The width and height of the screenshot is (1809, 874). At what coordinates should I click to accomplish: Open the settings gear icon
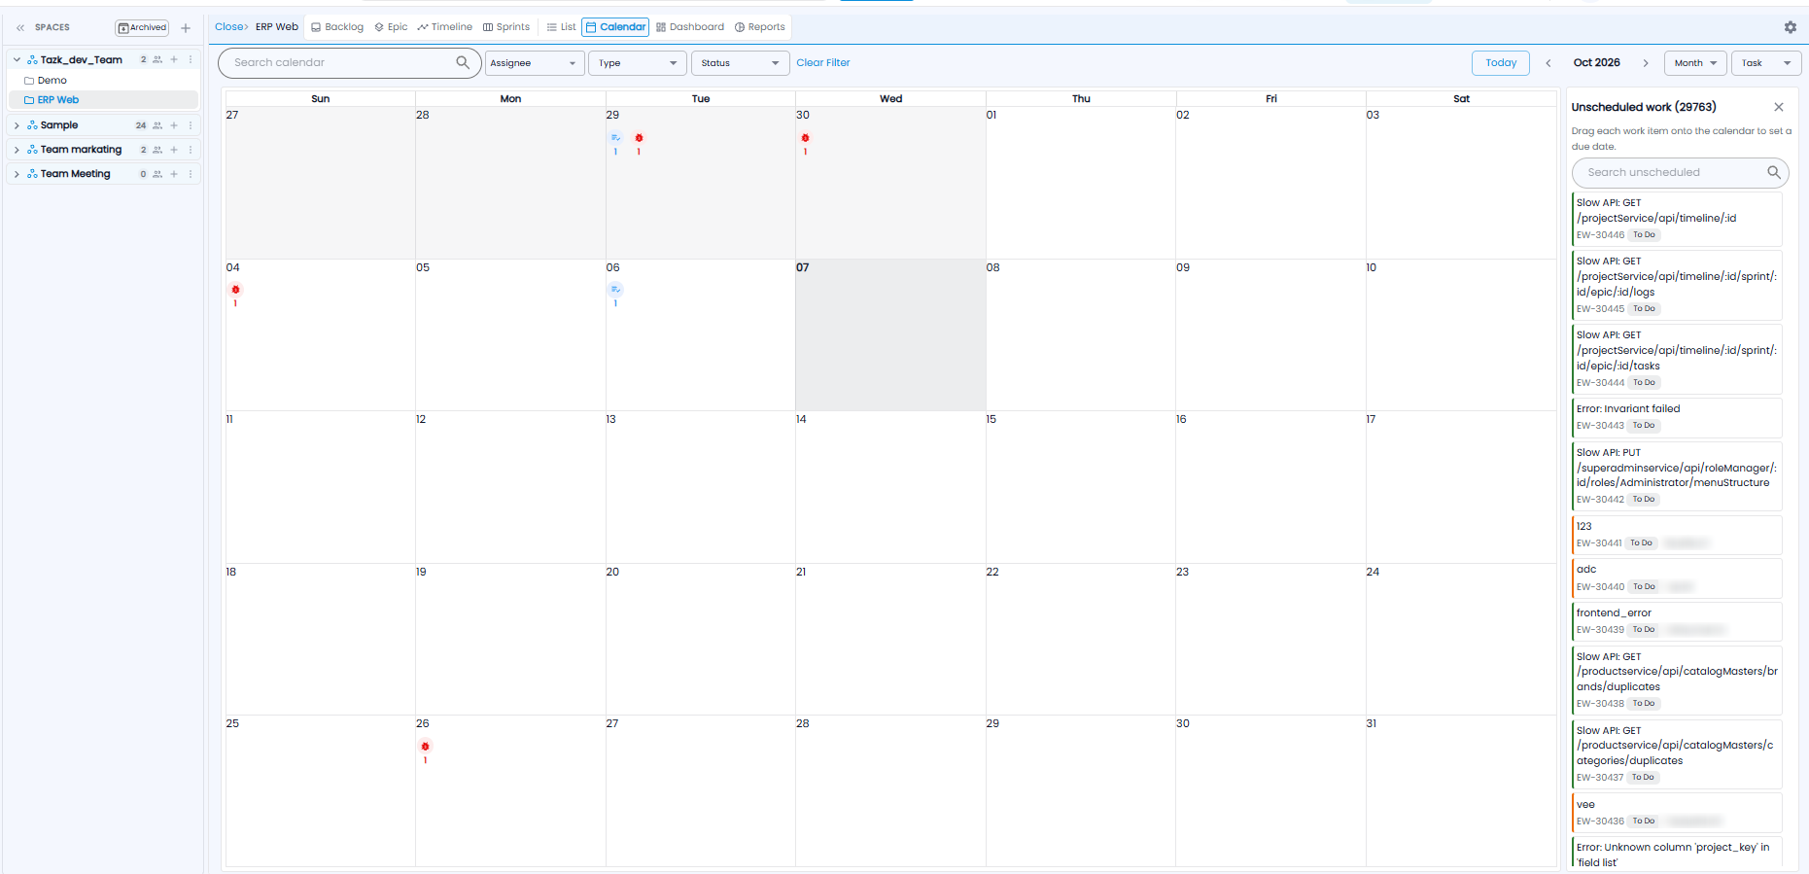point(1791,27)
